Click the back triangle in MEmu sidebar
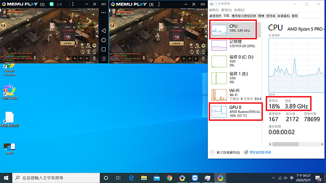The image size is (326, 183). pos(104,31)
